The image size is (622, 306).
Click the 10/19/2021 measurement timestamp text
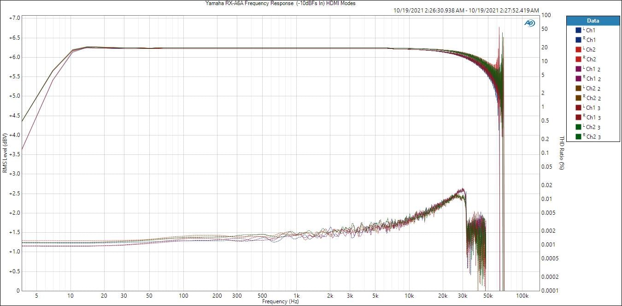(466, 11)
